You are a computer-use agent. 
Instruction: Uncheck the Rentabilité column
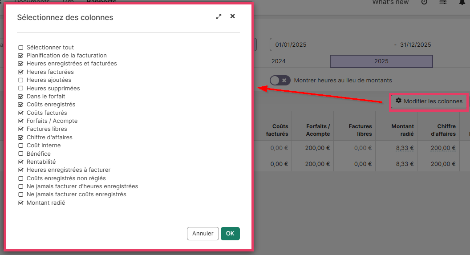coord(20,162)
